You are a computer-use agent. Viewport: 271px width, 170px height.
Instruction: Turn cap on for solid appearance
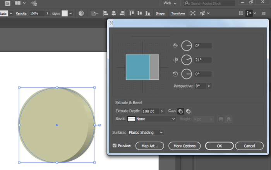click(180, 111)
